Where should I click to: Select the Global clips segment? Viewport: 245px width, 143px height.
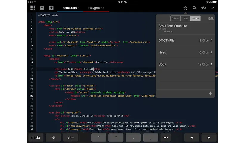pos(175,18)
